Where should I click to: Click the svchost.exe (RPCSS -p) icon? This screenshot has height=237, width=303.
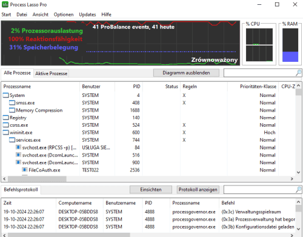click(x=18, y=147)
